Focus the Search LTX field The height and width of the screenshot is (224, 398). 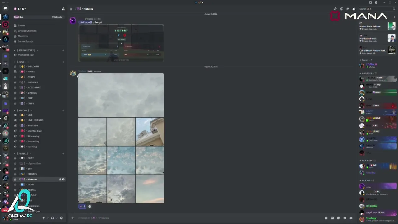[x=377, y=9]
